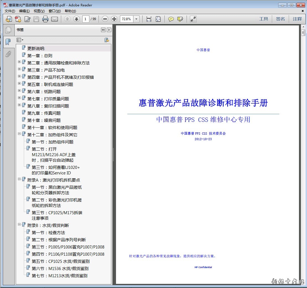Go to next page with the down arrow
Image resolution: width=307 pixels, height=288 pixels.
[x=76, y=19]
